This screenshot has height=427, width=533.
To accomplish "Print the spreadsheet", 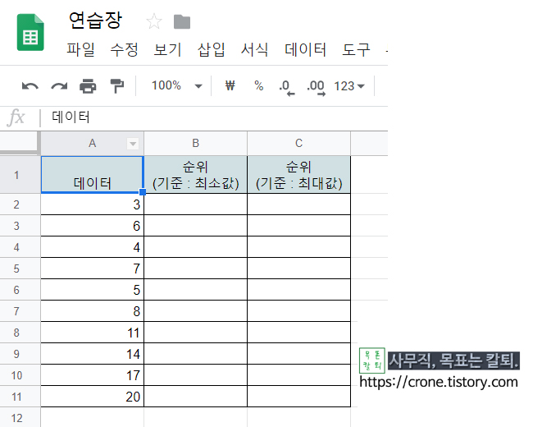I will [x=88, y=85].
